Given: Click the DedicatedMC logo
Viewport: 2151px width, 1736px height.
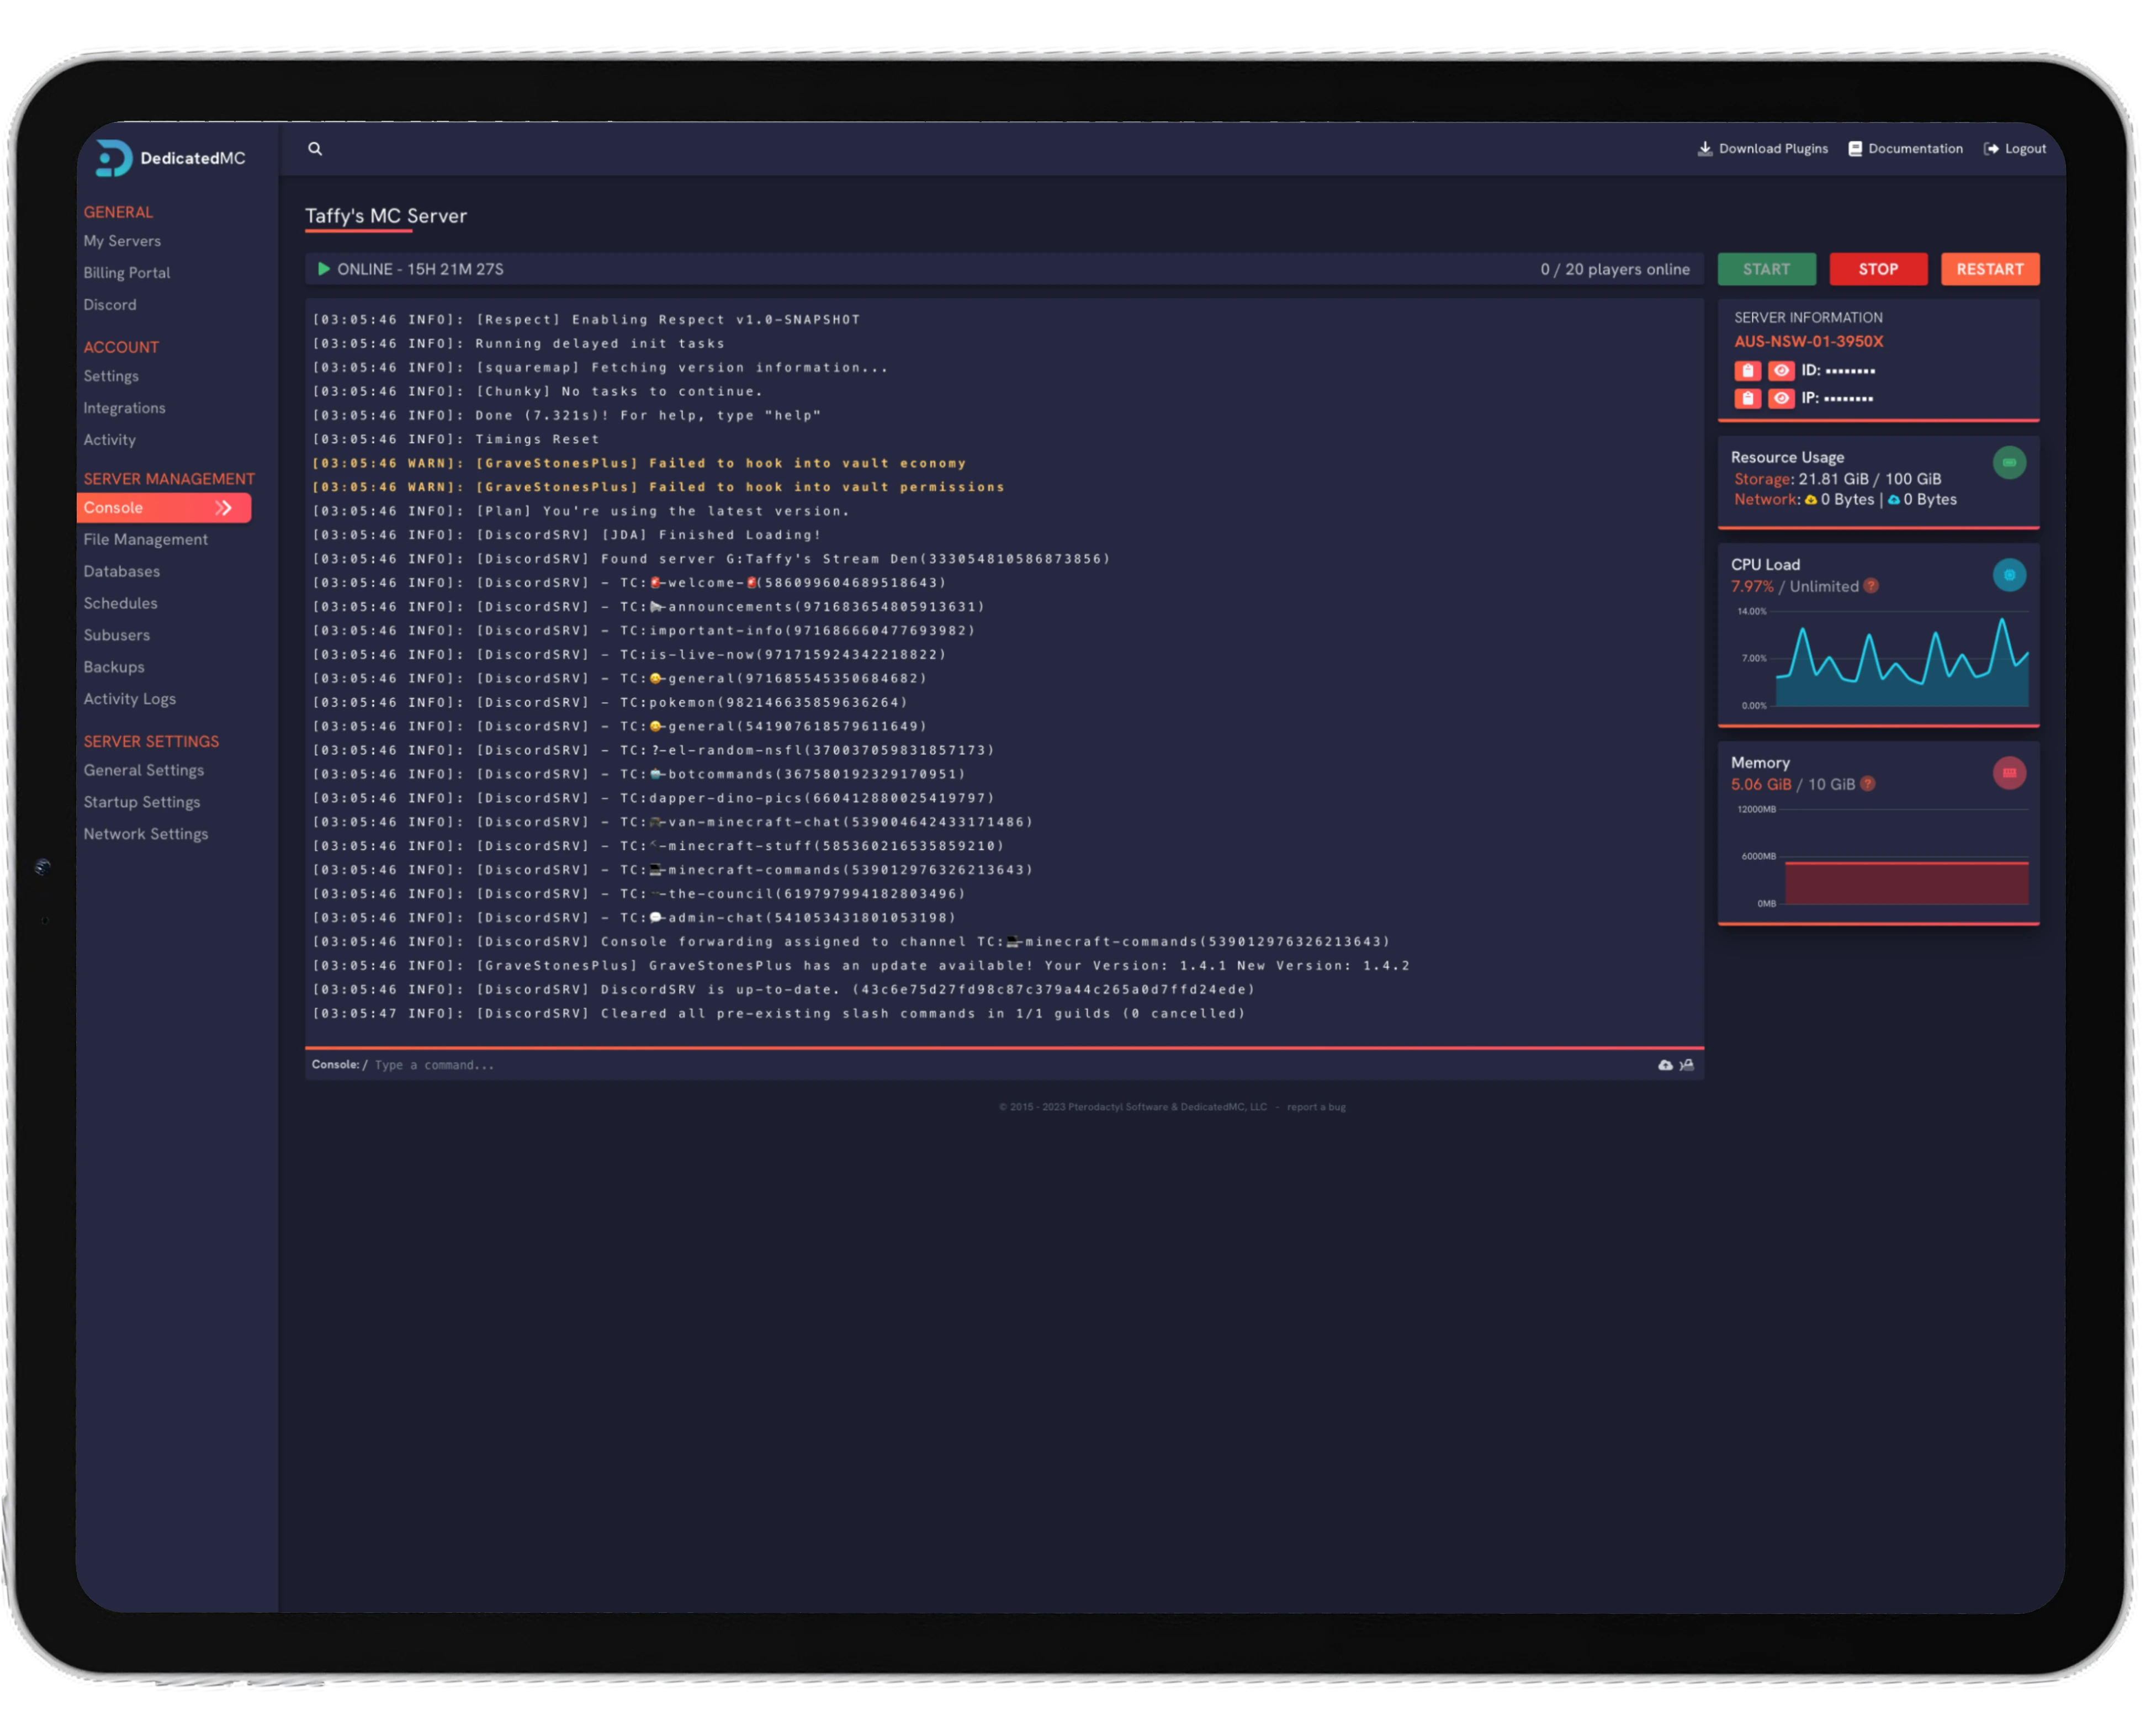Looking at the screenshot, I should (171, 159).
